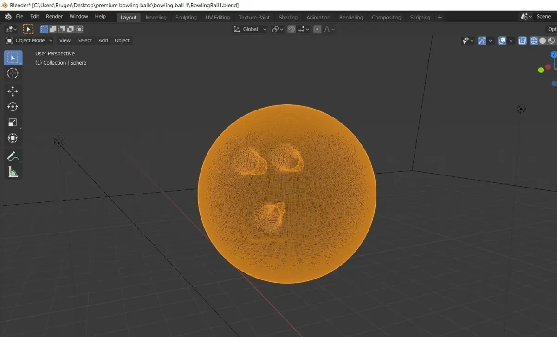This screenshot has width=557, height=337.
Task: Toggle X-ray mode
Action: [x=522, y=41]
